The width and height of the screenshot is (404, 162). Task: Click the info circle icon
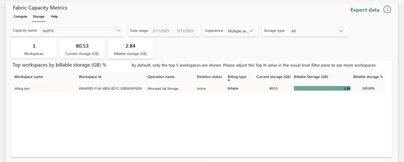(387, 10)
